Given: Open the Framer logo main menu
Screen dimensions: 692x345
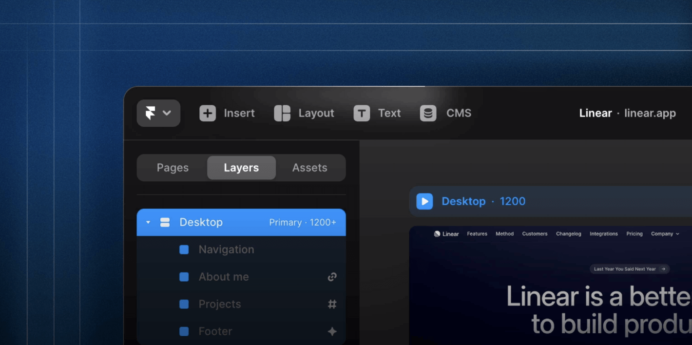Looking at the screenshot, I should click(158, 113).
